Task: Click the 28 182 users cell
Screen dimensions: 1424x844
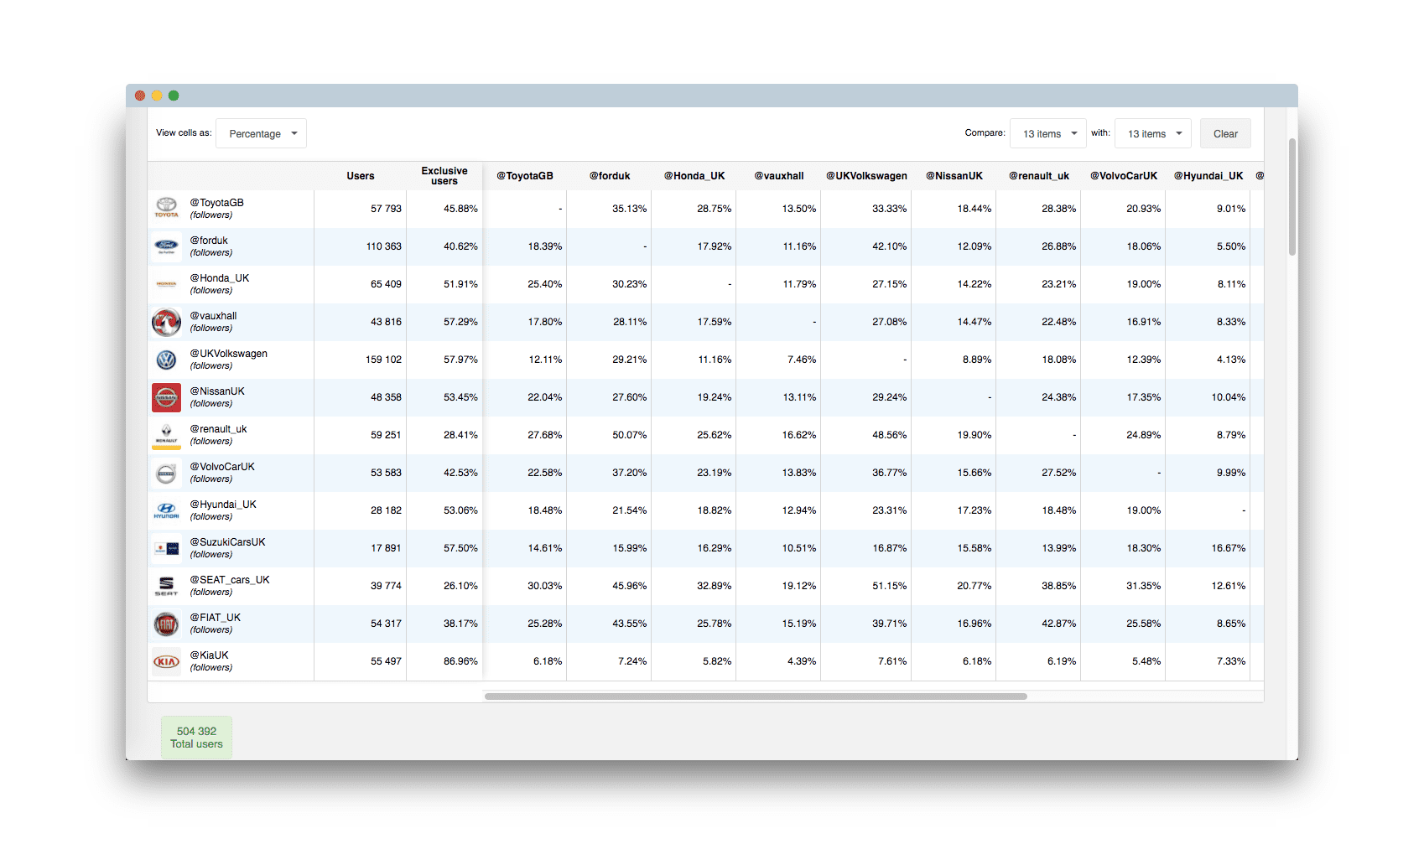Action: tap(386, 510)
